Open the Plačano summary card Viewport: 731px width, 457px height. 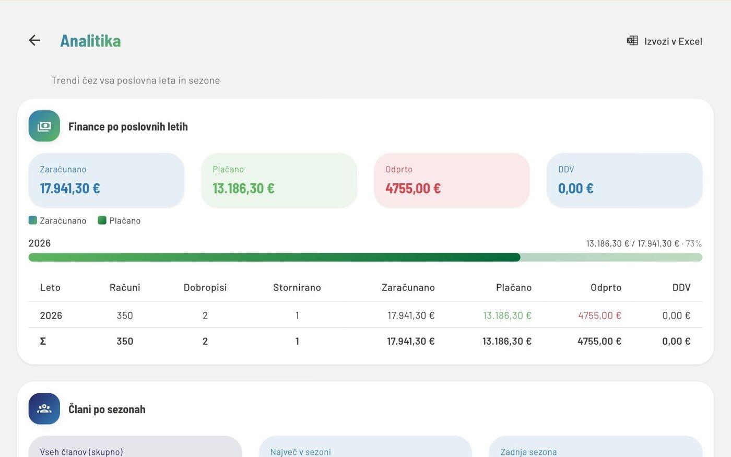tap(279, 180)
